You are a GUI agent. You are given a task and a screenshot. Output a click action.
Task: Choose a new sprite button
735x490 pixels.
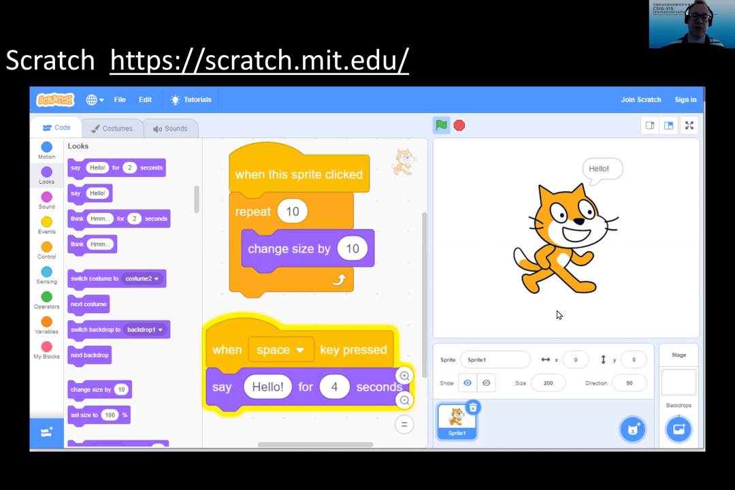coord(633,429)
